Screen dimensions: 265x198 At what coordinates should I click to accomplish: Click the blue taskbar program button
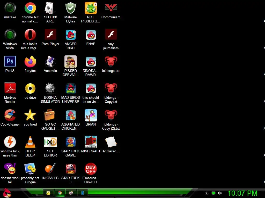(83, 193)
